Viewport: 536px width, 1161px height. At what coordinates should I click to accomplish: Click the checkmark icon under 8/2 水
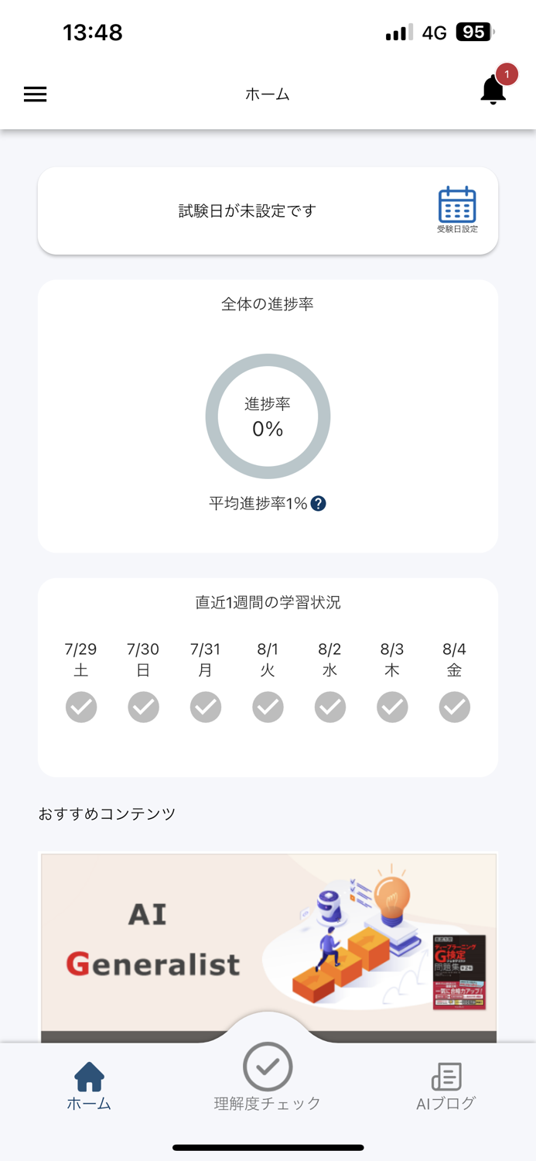(329, 707)
